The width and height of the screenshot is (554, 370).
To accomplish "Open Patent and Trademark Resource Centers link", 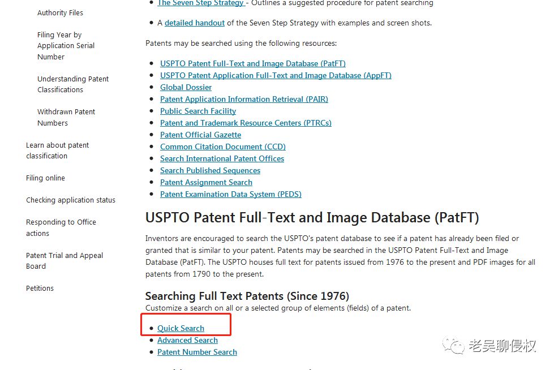I will pyautogui.click(x=246, y=123).
